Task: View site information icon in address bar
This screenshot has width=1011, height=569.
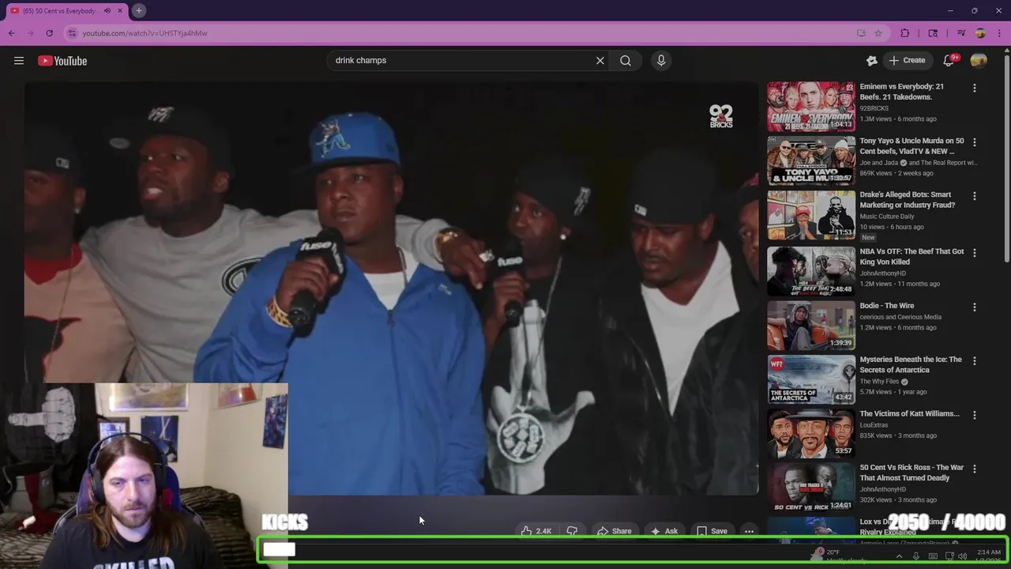Action: pos(72,33)
